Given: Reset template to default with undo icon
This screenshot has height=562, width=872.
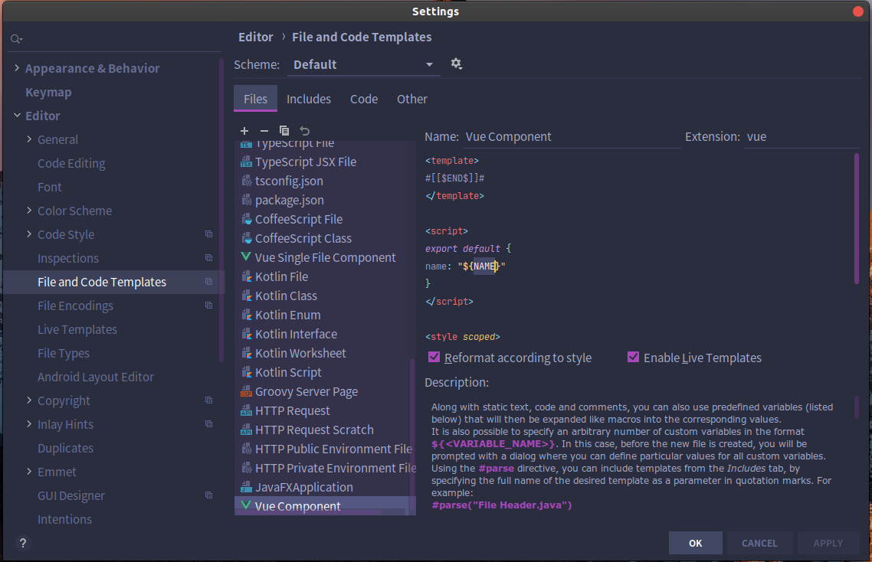Looking at the screenshot, I should (304, 131).
